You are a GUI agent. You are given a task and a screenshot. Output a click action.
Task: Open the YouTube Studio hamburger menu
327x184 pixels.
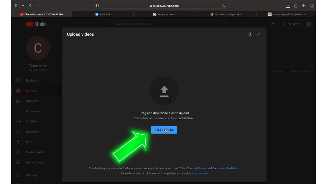click(18, 24)
